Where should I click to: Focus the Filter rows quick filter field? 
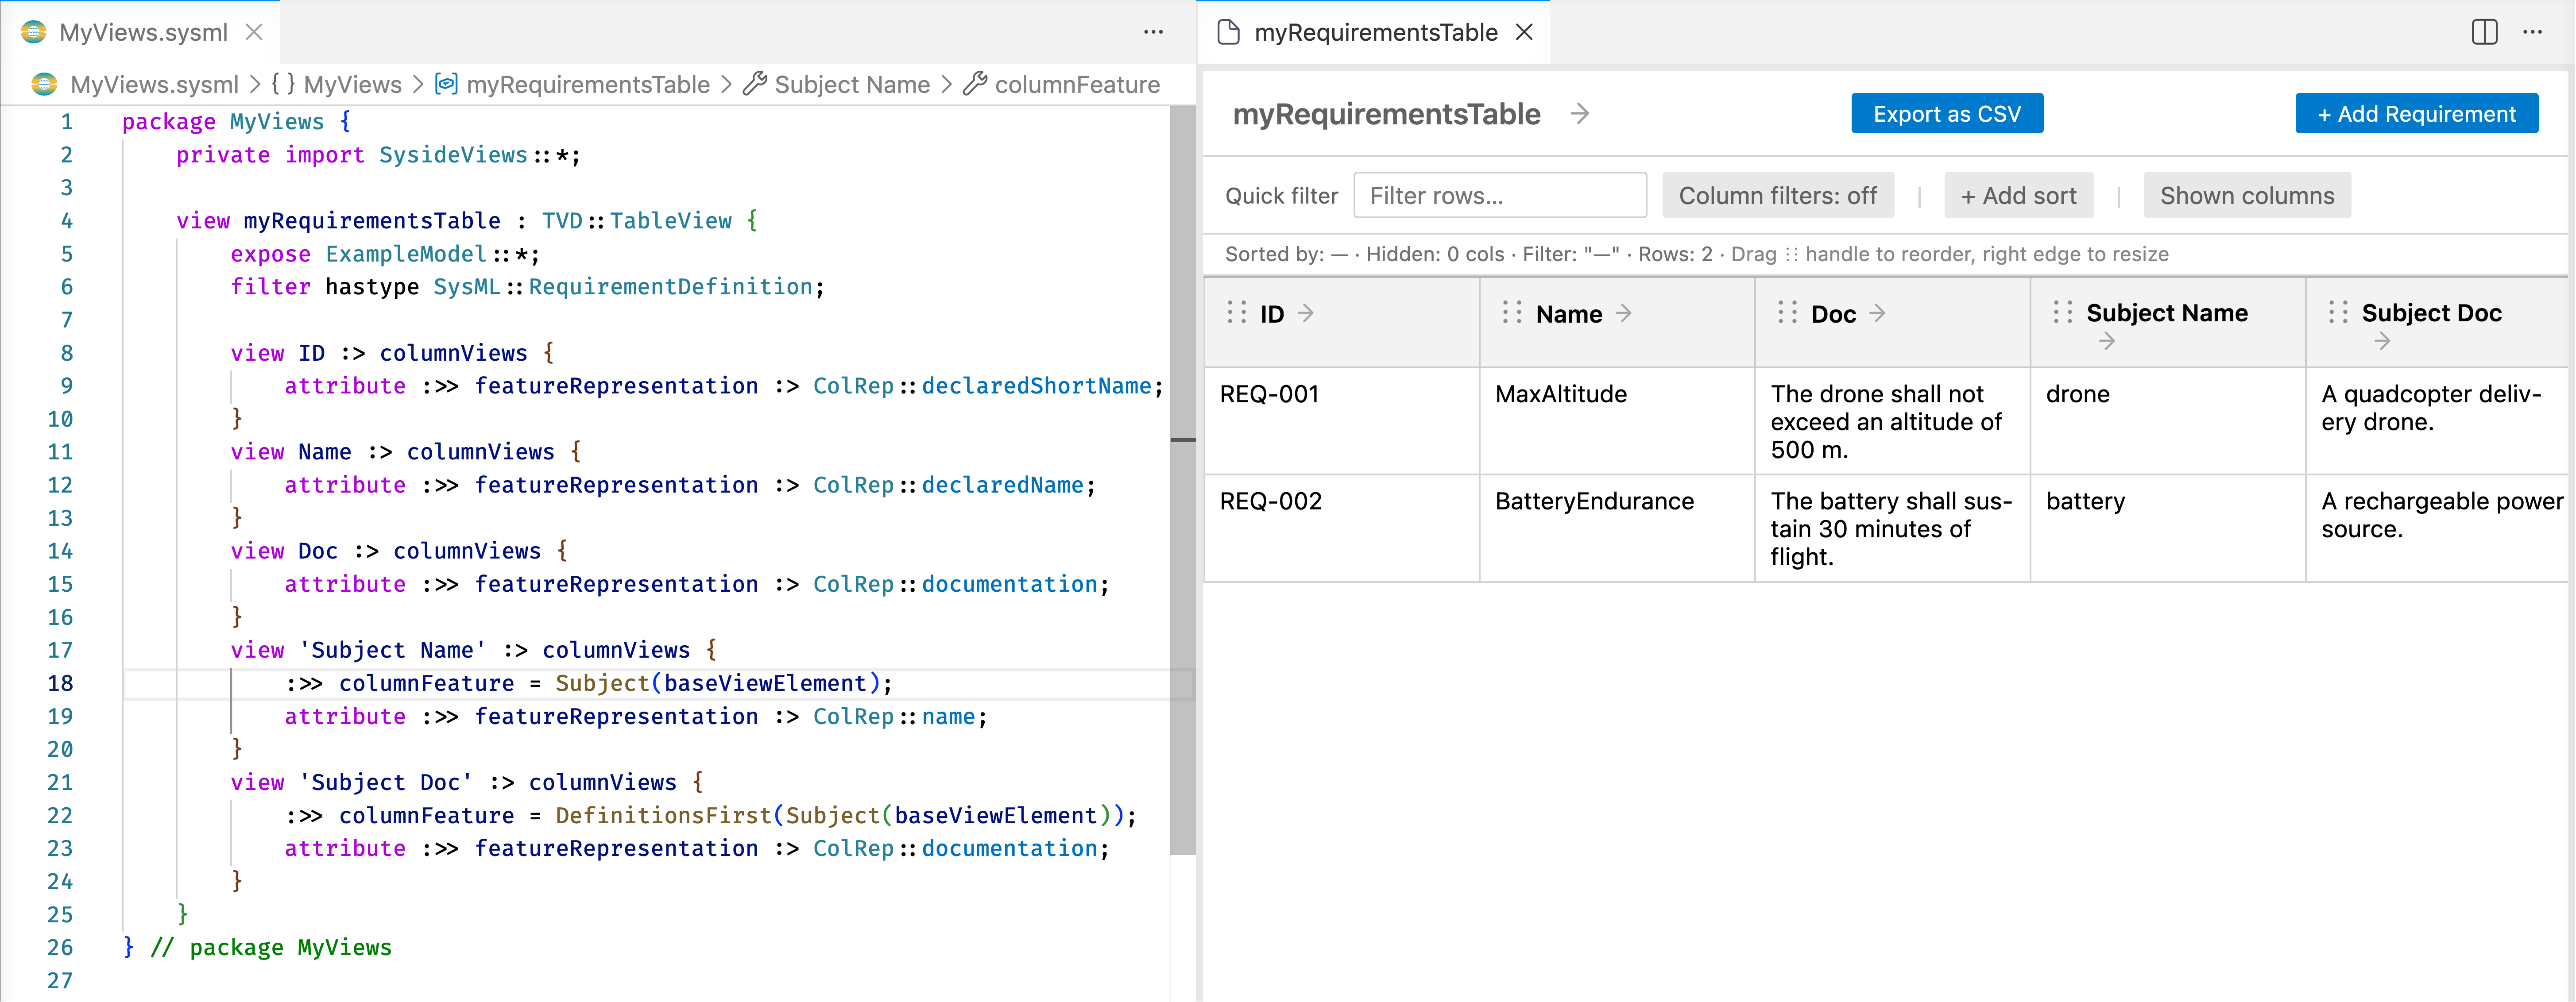(x=1499, y=195)
